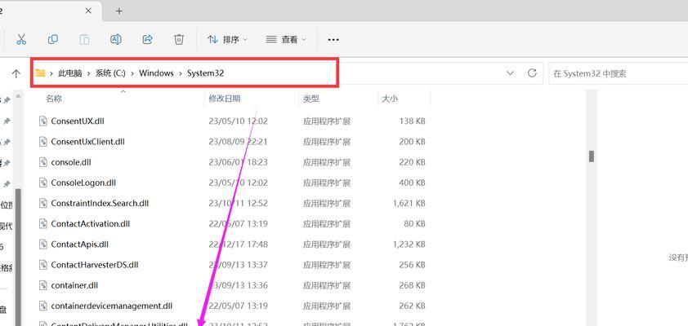Select 系统 (C:) in the breadcrumb

110,73
